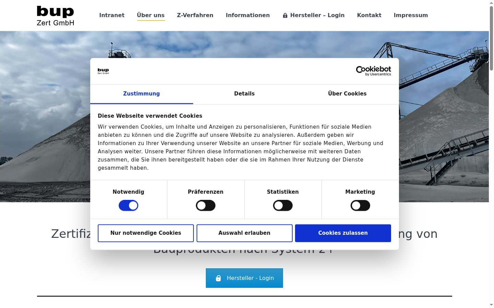Click the small bup logo in cookie dialog
The image size is (494, 308).
(x=103, y=71)
